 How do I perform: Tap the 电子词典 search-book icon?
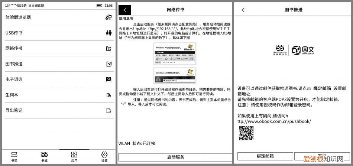[x=109, y=79]
